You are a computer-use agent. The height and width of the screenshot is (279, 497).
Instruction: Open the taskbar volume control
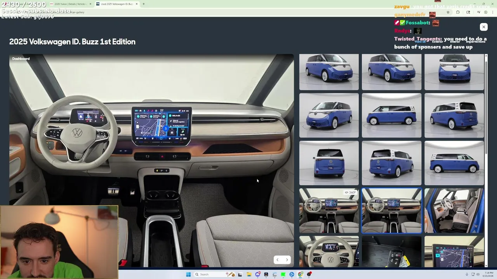478,274
